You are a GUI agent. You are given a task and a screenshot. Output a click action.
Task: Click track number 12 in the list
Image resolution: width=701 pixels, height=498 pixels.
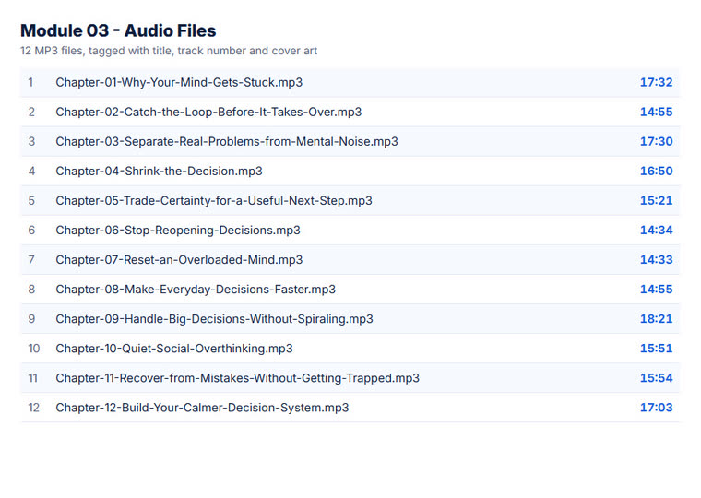34,408
